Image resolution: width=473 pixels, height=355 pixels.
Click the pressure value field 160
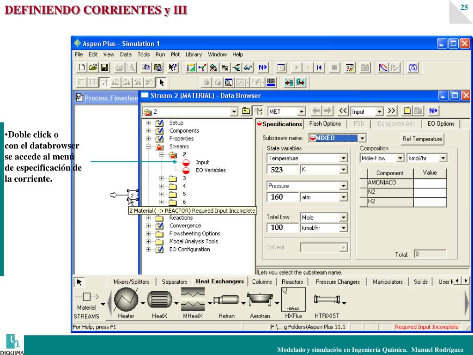coord(283,197)
